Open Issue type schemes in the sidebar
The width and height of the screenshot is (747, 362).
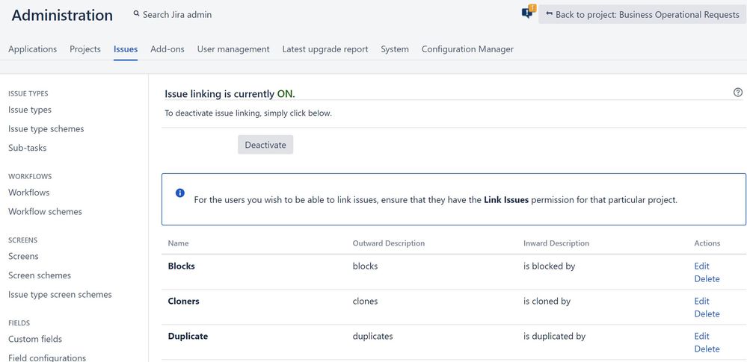pyautogui.click(x=46, y=129)
